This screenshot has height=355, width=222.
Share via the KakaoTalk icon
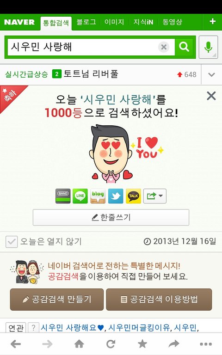[133, 196]
